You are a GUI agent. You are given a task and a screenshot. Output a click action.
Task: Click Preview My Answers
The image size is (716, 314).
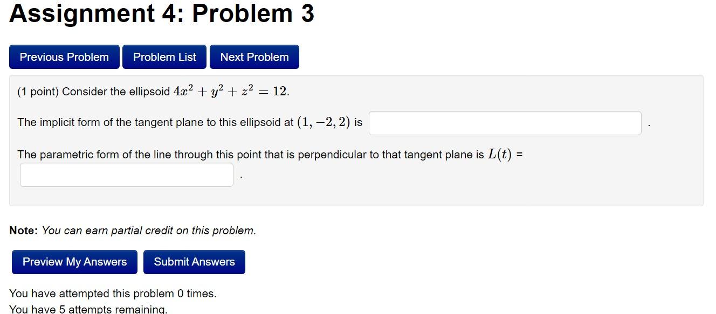pos(74,262)
